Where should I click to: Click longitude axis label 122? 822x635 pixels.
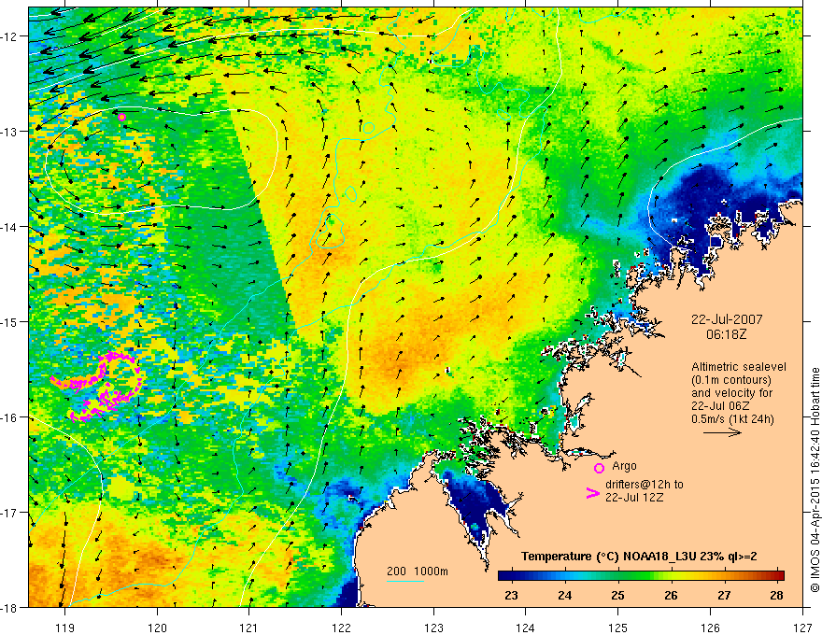341,628
